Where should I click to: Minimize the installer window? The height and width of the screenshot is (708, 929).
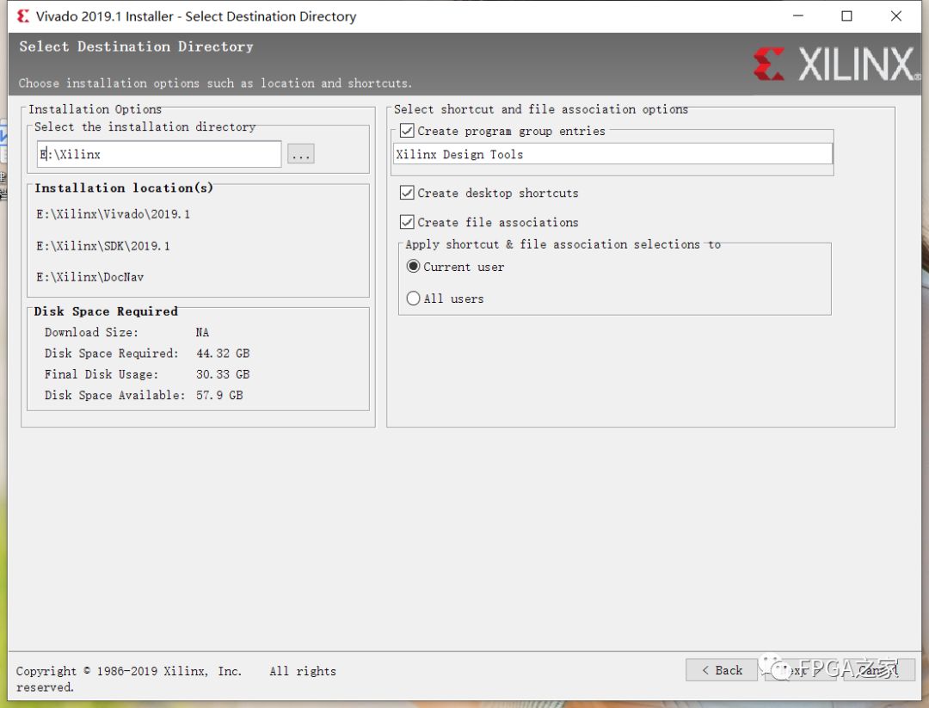pyautogui.click(x=798, y=16)
